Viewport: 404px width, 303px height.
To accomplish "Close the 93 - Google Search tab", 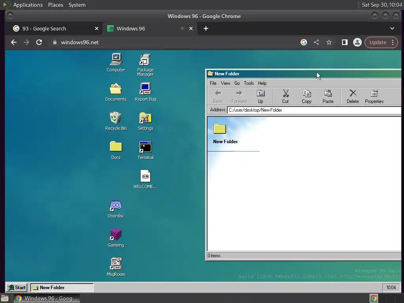I will click(97, 28).
